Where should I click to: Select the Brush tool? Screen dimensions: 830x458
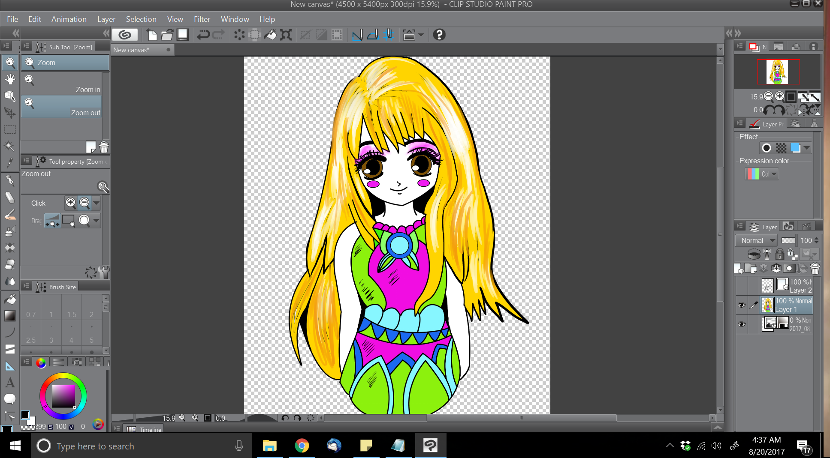click(x=10, y=214)
